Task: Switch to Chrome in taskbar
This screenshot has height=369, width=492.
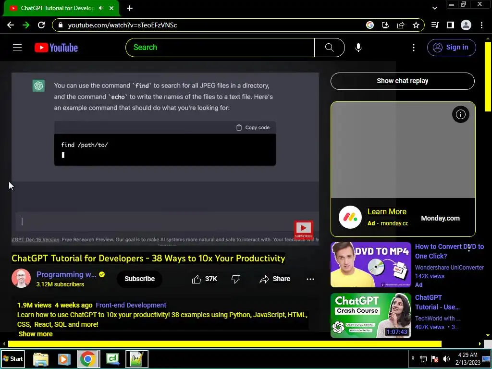Action: click(88, 359)
